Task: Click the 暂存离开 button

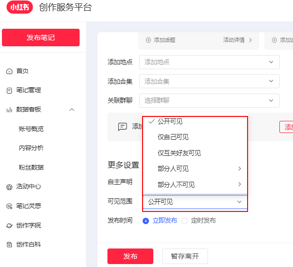Action: pos(185,256)
